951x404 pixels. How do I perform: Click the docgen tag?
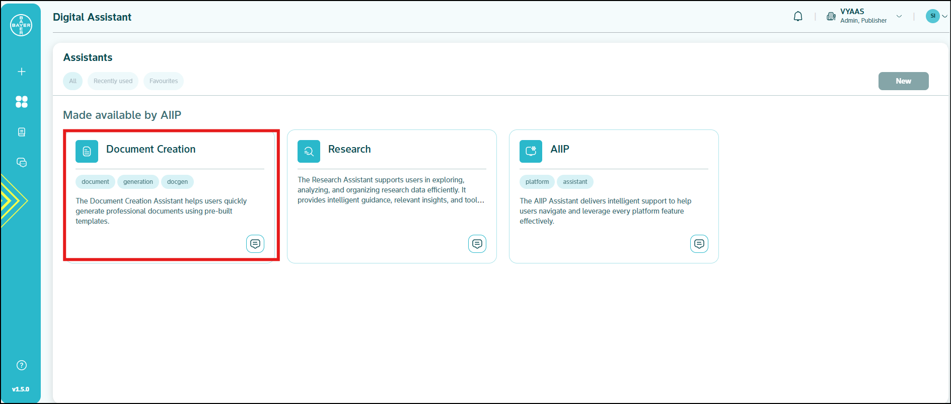point(177,182)
